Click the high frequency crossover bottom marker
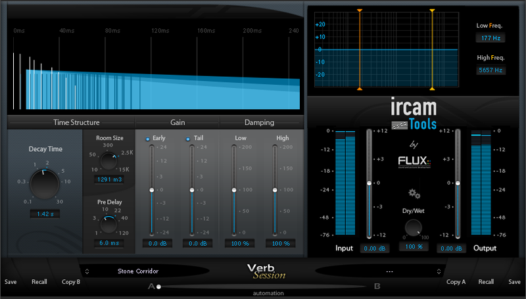The image size is (526, 299). point(432,89)
